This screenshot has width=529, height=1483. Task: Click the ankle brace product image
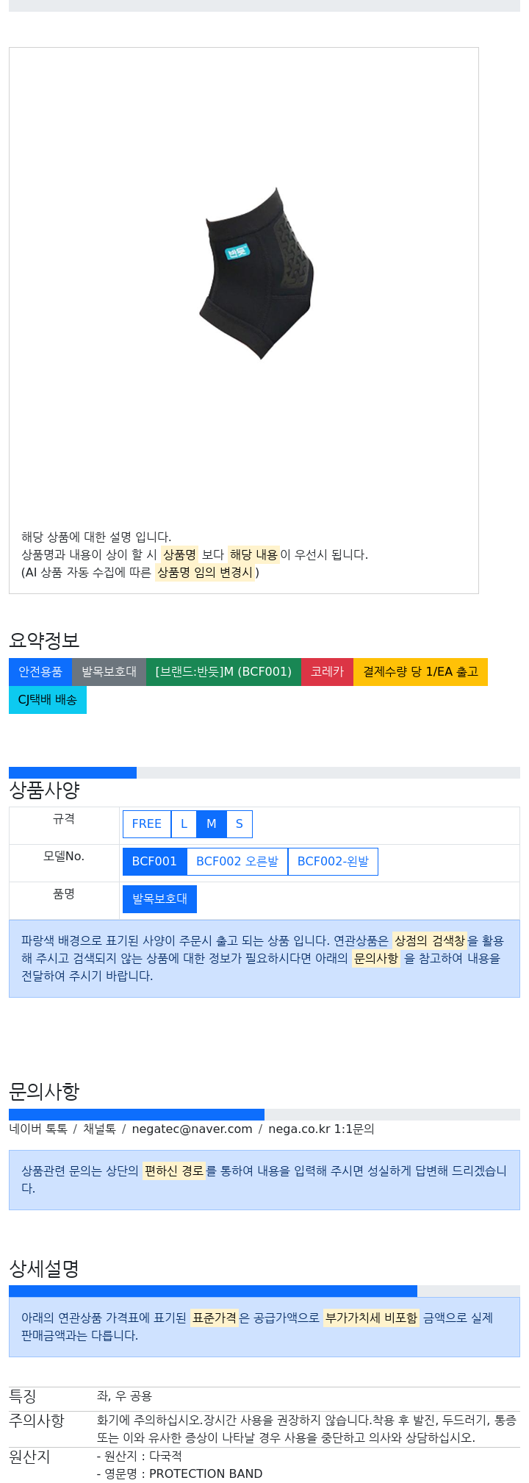click(x=257, y=272)
